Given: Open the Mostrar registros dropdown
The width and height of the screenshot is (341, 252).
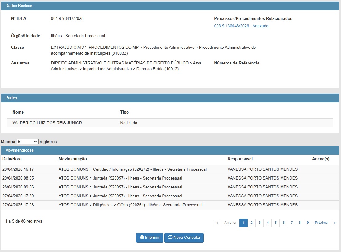Looking at the screenshot, I should pyautogui.click(x=28, y=142).
